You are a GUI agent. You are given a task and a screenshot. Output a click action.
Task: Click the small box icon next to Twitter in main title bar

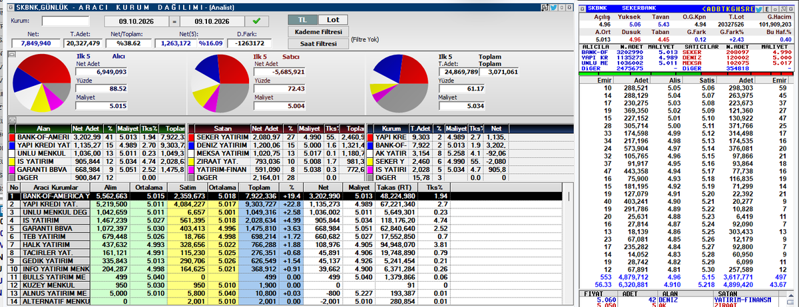tap(563, 7)
